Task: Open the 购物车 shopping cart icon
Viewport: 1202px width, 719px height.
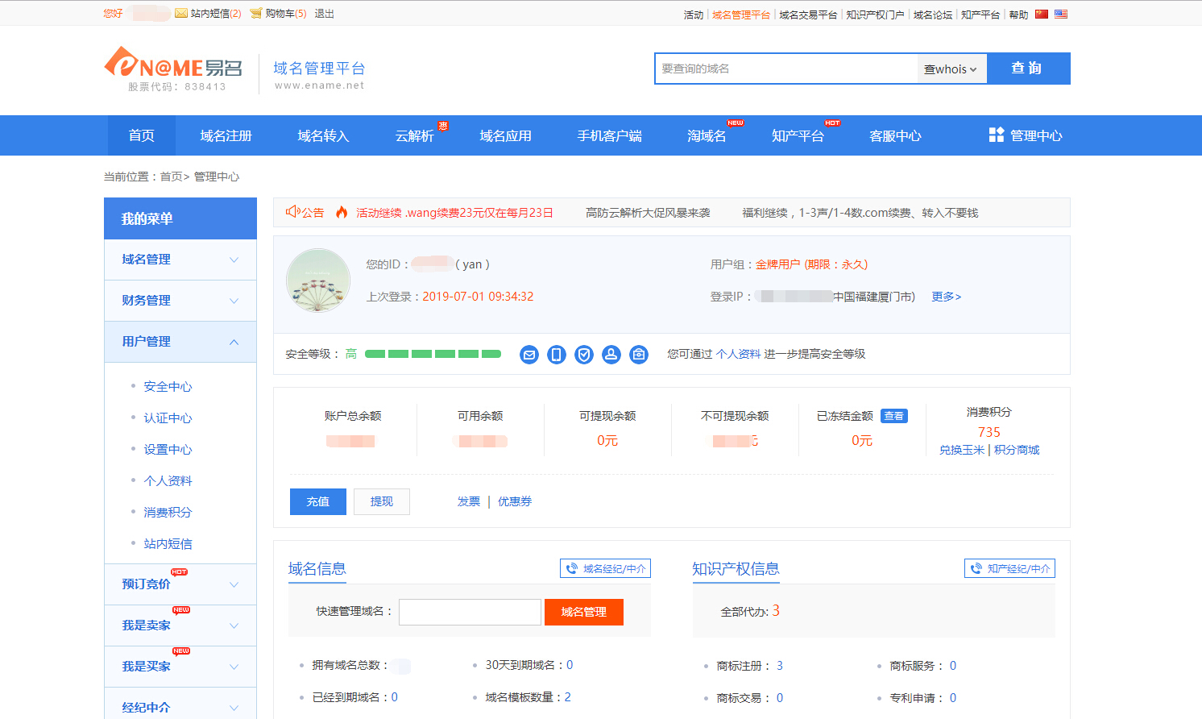Action: point(256,14)
